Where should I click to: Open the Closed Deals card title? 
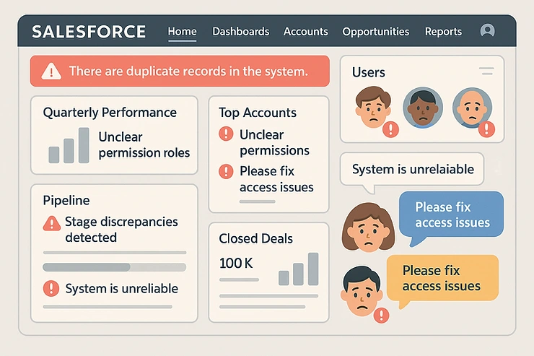coord(255,239)
